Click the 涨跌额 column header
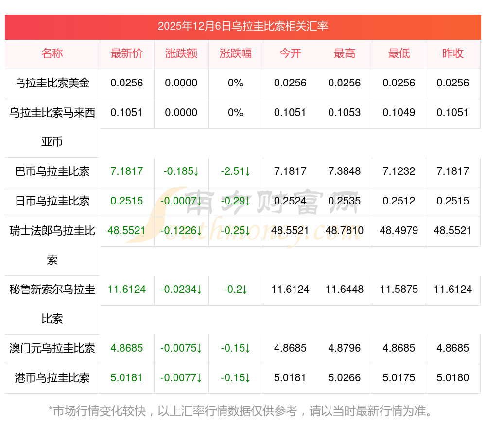 [181, 53]
